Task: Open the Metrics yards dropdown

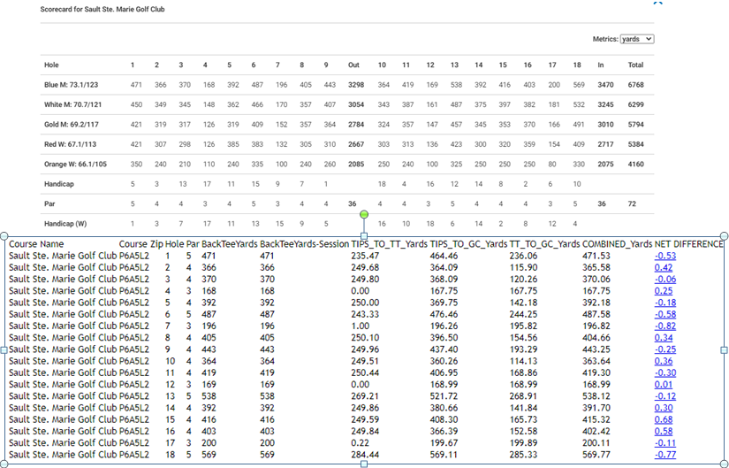Action: click(637, 39)
